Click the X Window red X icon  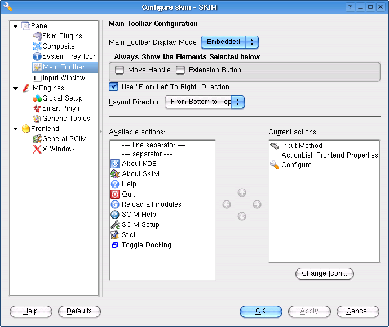pyautogui.click(x=37, y=149)
